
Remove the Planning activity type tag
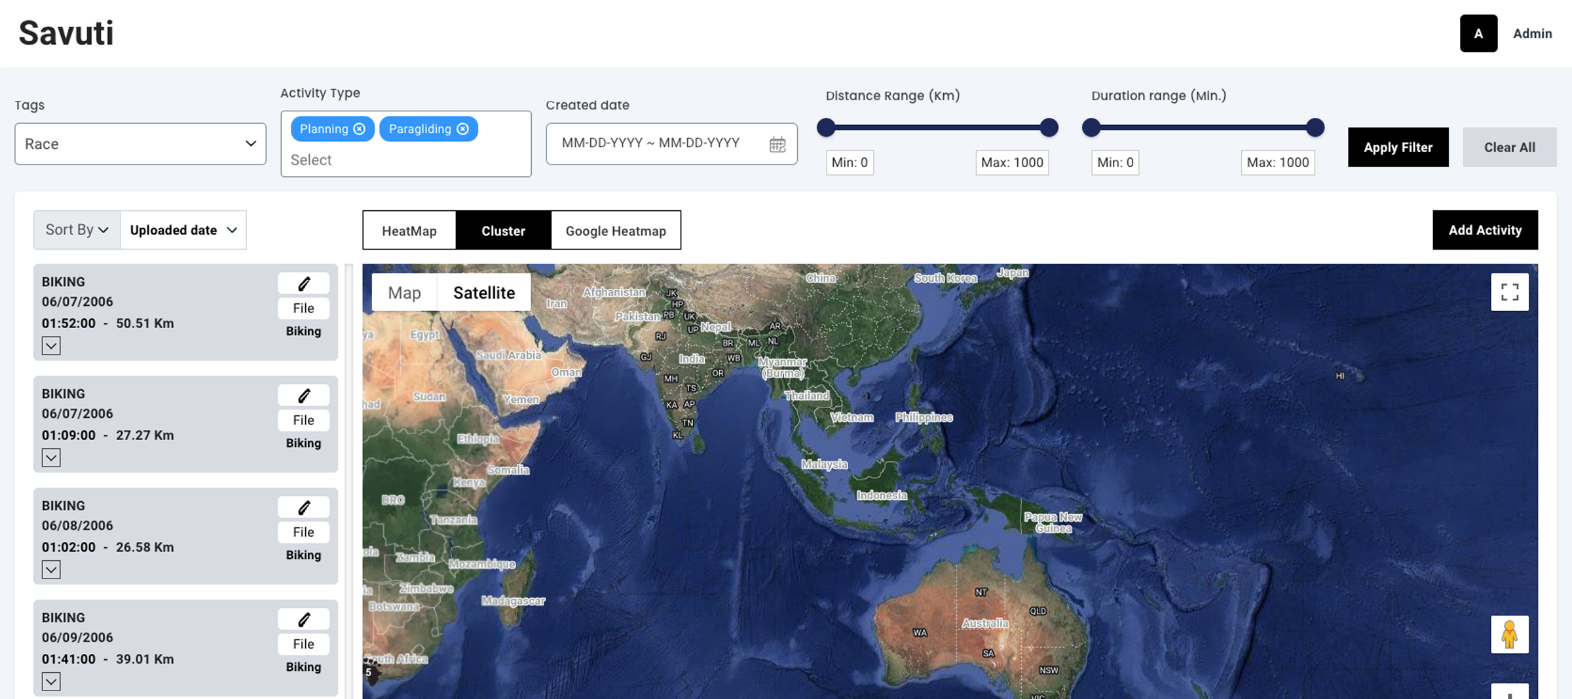tap(359, 129)
